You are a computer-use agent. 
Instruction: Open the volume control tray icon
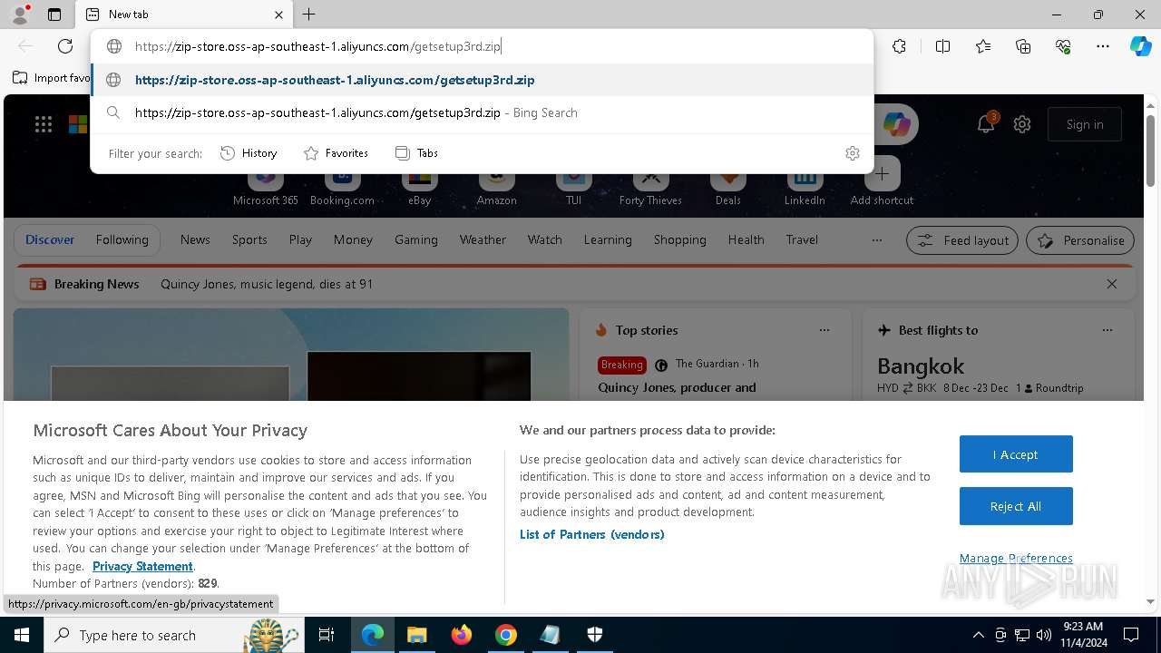pyautogui.click(x=1043, y=635)
